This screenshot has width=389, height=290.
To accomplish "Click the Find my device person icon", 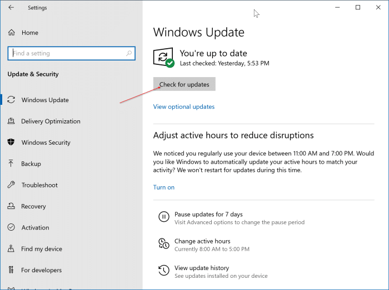I will (x=11, y=248).
